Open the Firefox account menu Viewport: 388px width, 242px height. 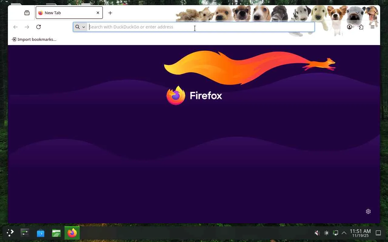[x=350, y=27]
